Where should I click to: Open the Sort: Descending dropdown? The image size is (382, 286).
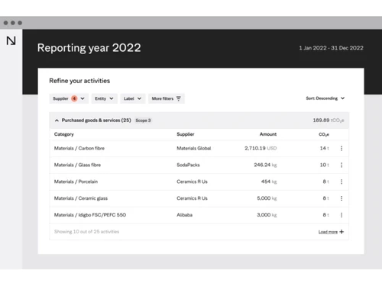click(x=325, y=98)
